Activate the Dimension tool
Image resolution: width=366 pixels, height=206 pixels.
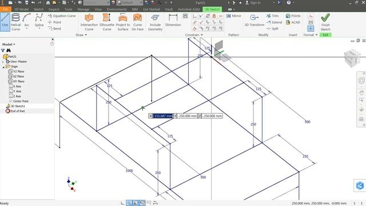coord(173,20)
